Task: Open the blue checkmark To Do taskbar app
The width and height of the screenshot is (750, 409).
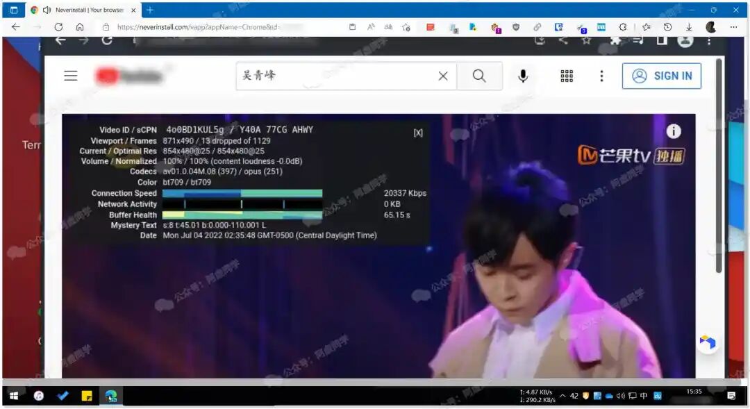Action: click(62, 396)
